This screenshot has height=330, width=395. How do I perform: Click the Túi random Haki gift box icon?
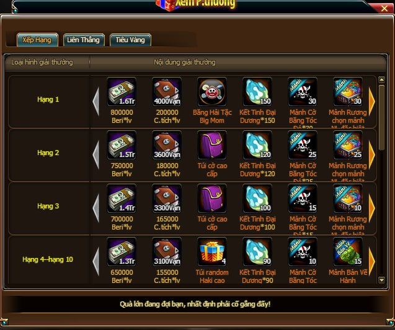click(x=212, y=252)
